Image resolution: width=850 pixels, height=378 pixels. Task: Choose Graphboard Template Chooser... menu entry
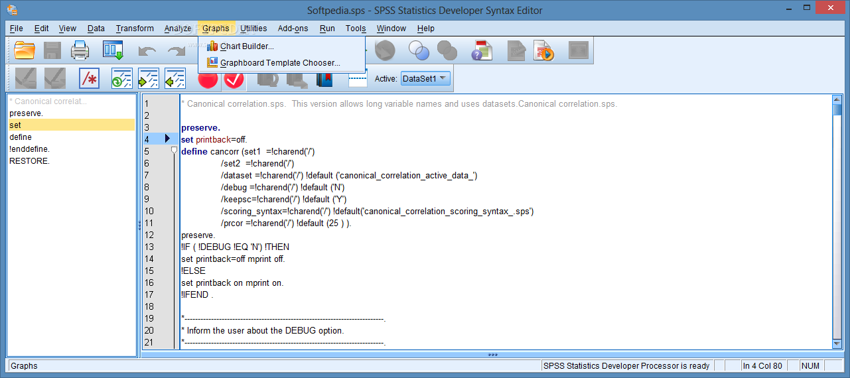(x=281, y=63)
